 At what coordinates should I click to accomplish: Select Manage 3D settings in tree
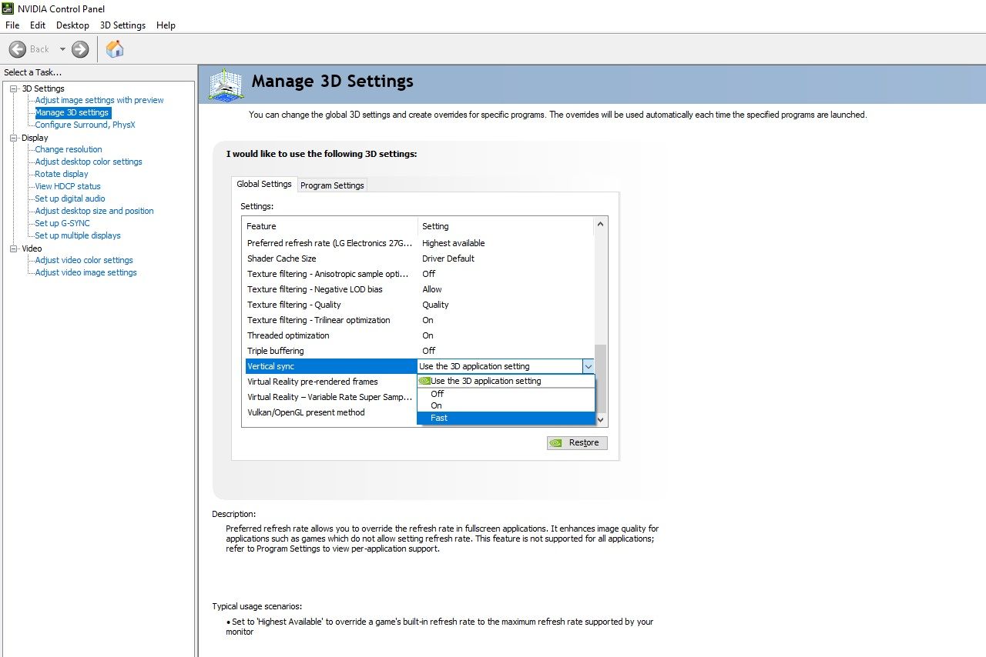click(72, 112)
